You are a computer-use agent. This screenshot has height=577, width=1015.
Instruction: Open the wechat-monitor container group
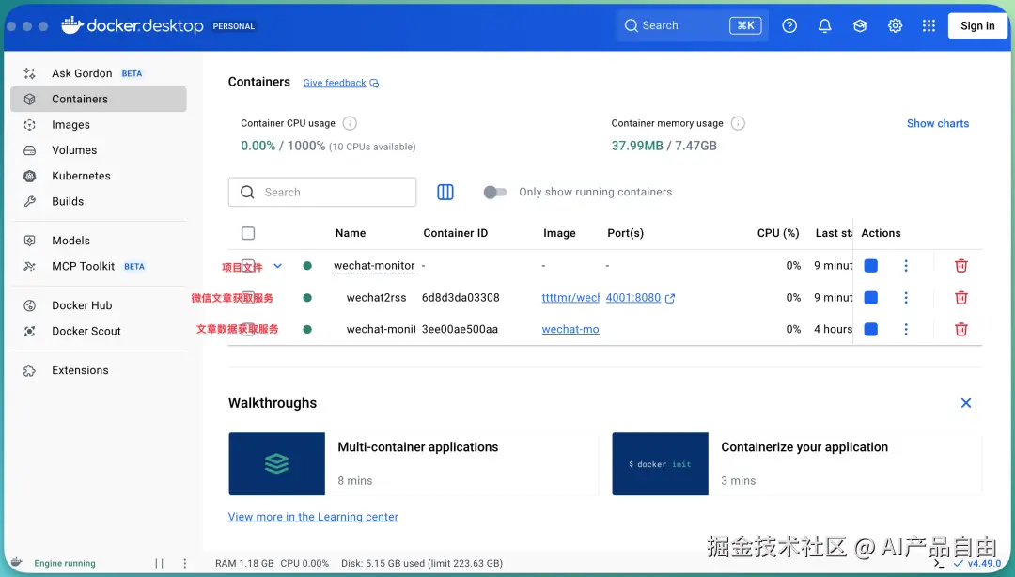coord(374,266)
